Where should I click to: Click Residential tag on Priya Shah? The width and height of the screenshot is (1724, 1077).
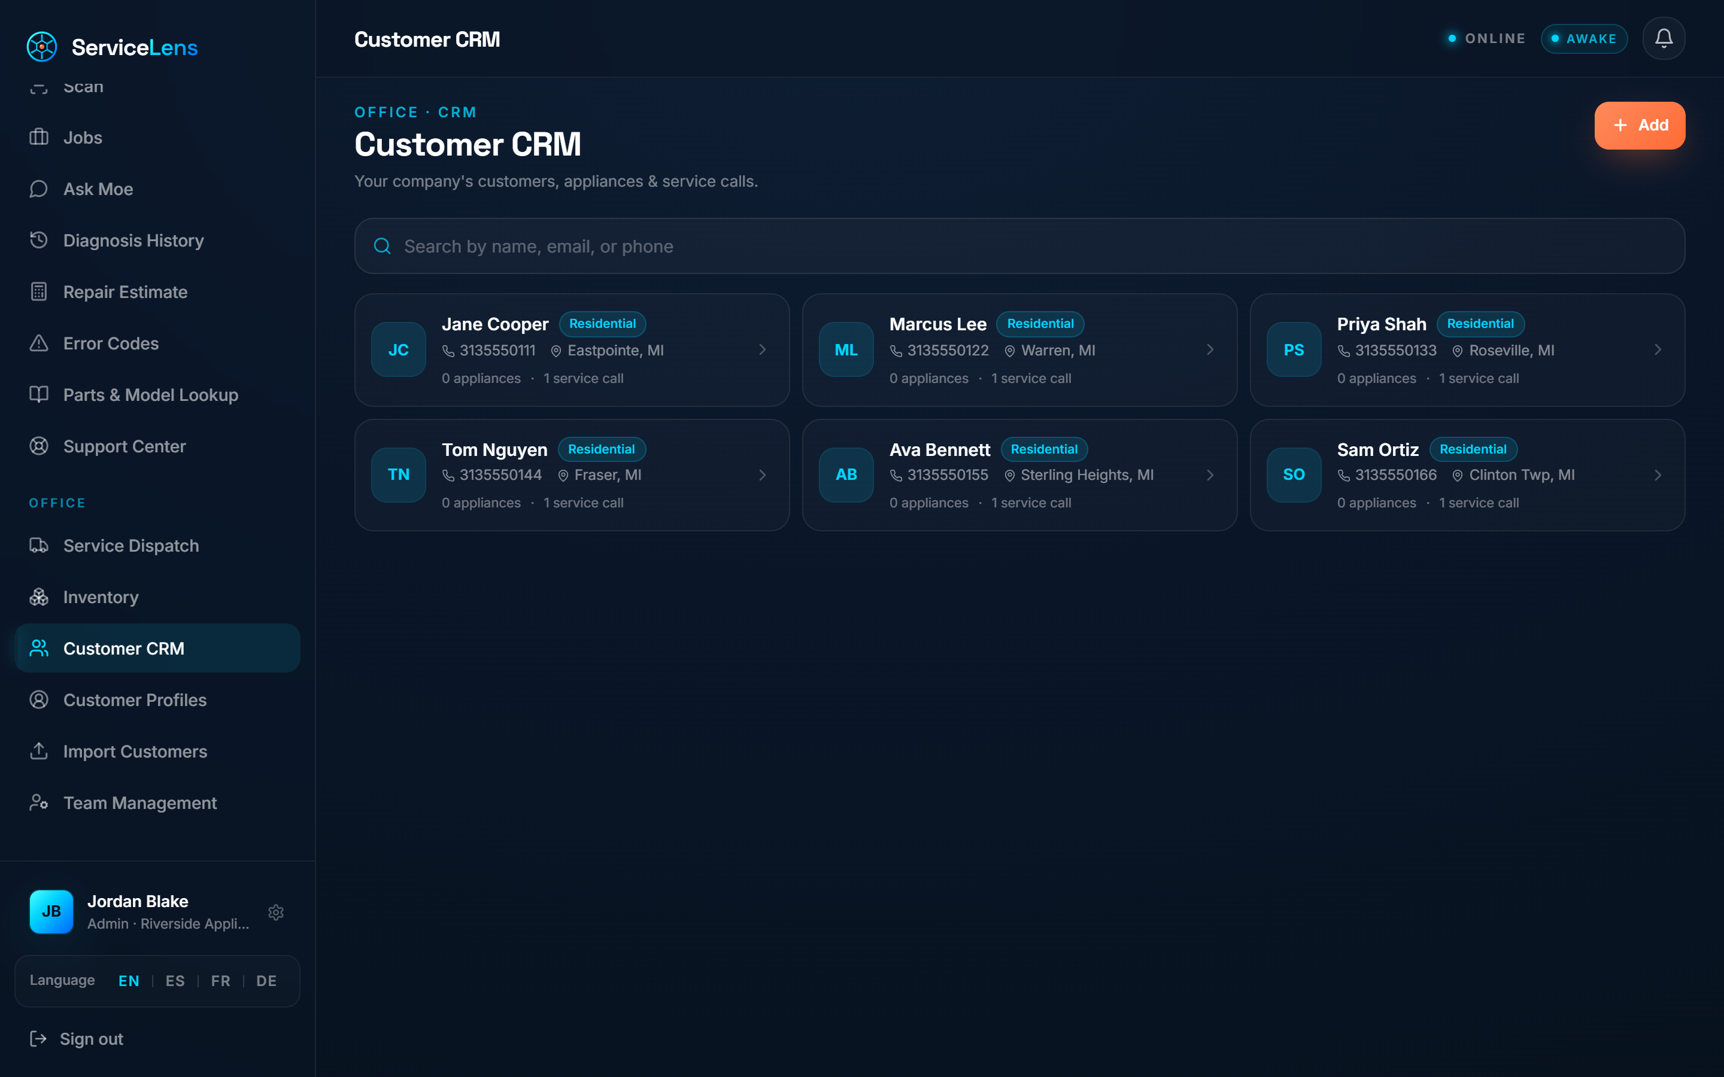(1480, 324)
